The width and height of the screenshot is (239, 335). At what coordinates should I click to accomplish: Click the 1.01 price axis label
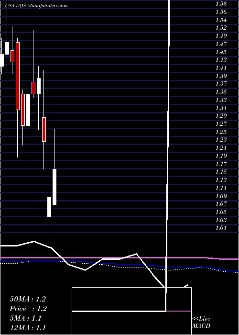point(221,228)
